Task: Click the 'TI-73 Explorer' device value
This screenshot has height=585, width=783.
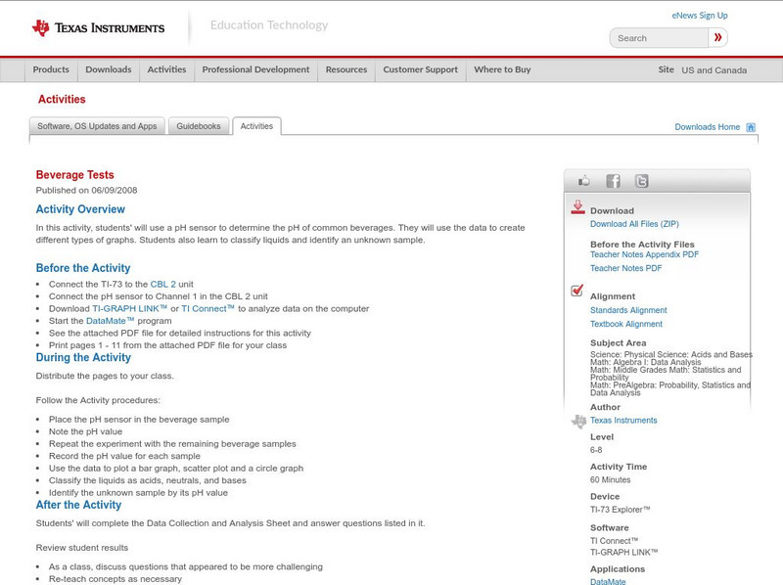Action: 621,510
